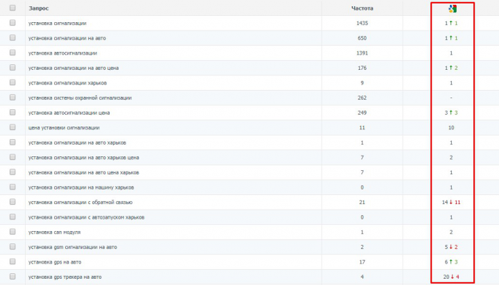
Task: Click position 10 for 'цена установки сигнализации'
Action: point(451,128)
